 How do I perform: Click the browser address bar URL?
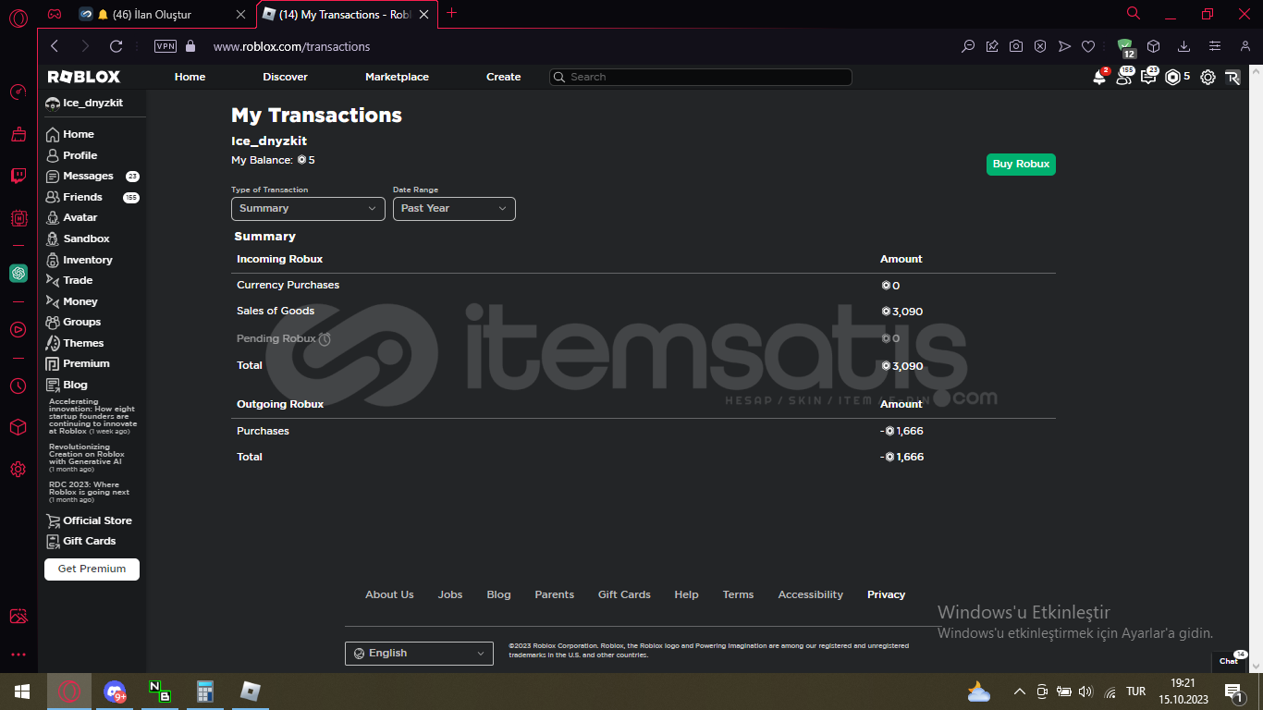291,46
